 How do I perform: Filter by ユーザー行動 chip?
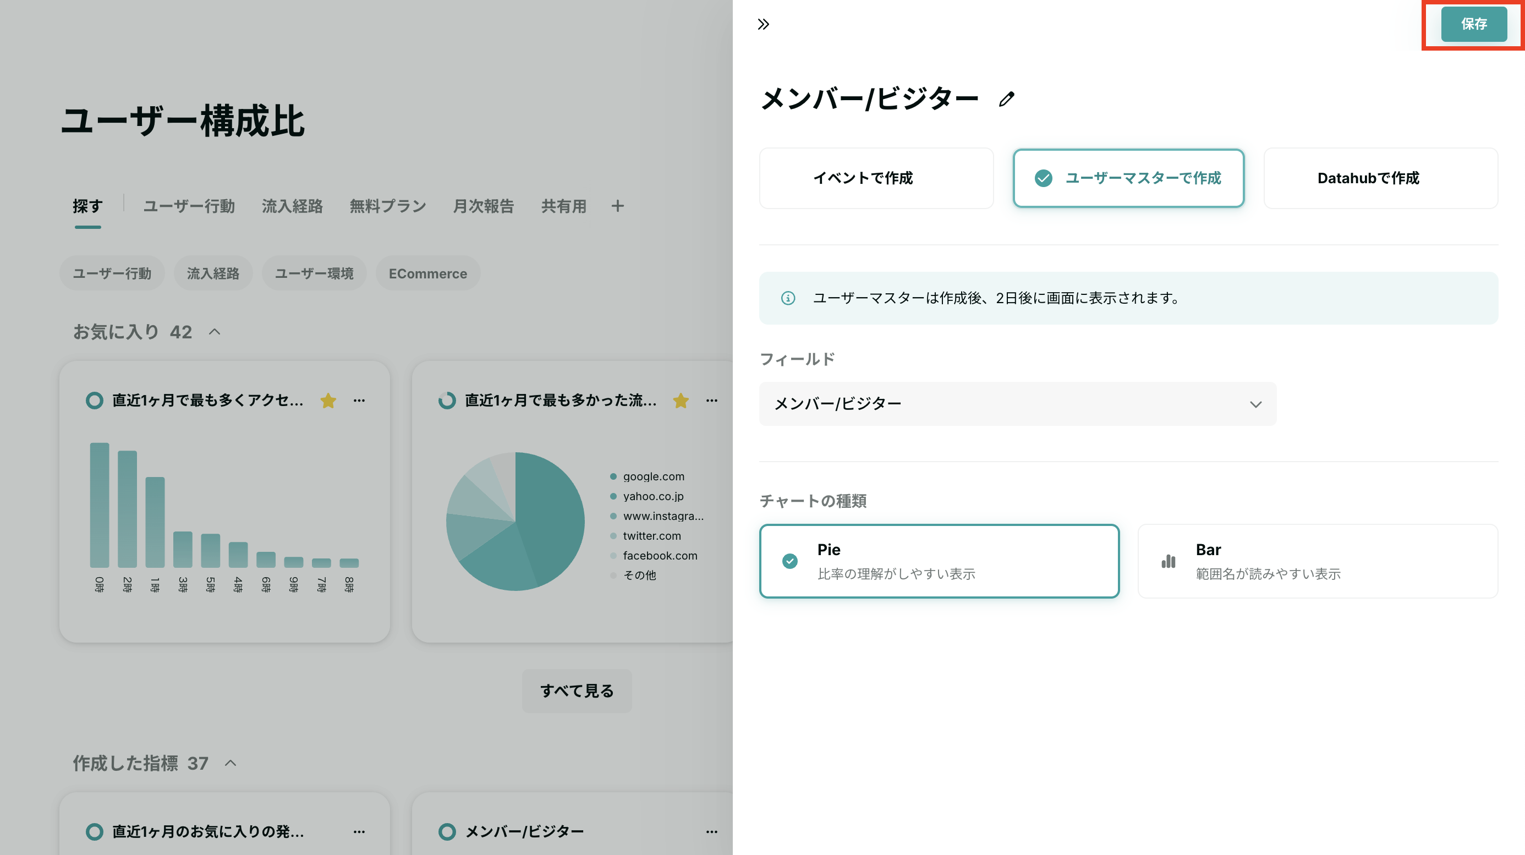pos(112,273)
